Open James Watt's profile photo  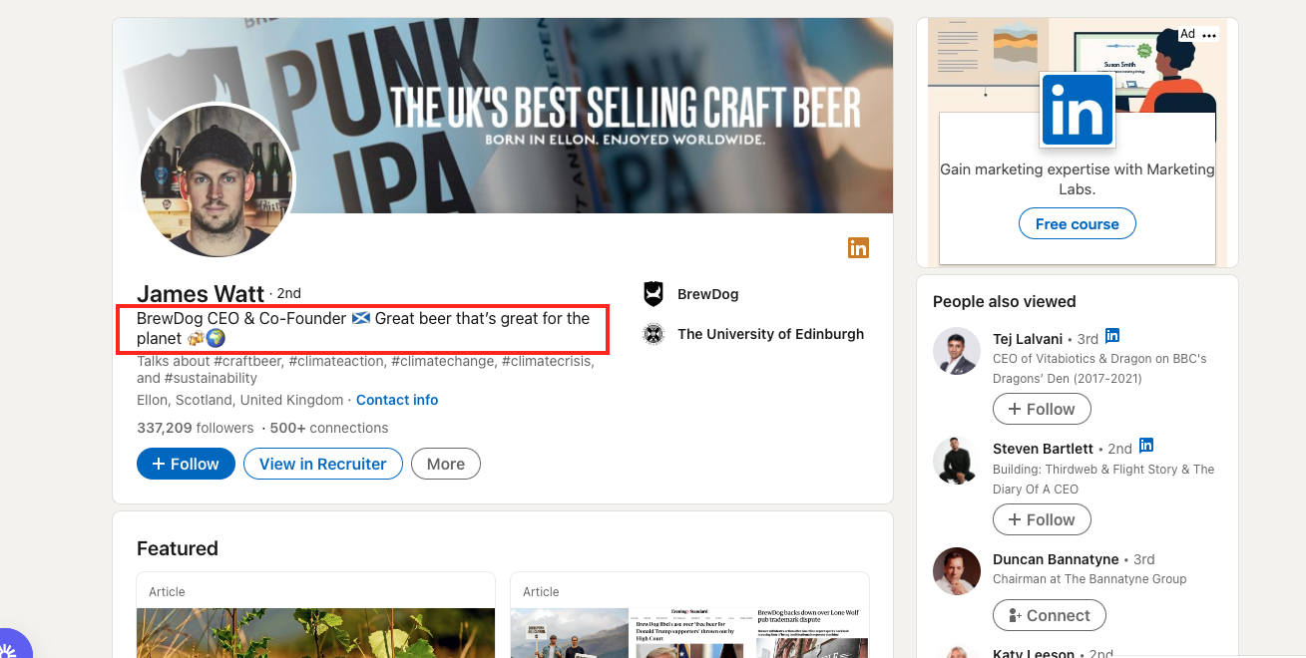click(x=217, y=180)
